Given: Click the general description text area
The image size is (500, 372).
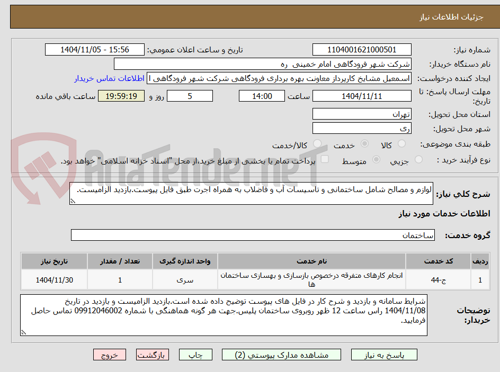Looking at the screenshot, I should point(251,193).
